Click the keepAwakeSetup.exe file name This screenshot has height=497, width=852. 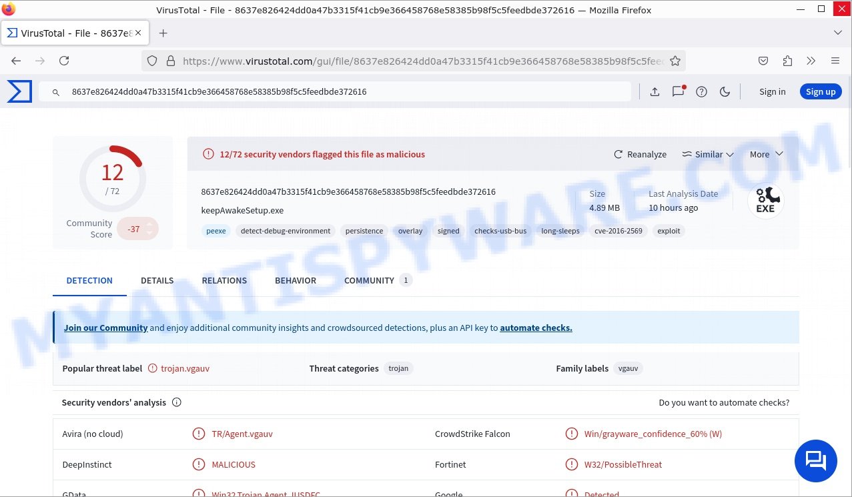pyautogui.click(x=242, y=210)
